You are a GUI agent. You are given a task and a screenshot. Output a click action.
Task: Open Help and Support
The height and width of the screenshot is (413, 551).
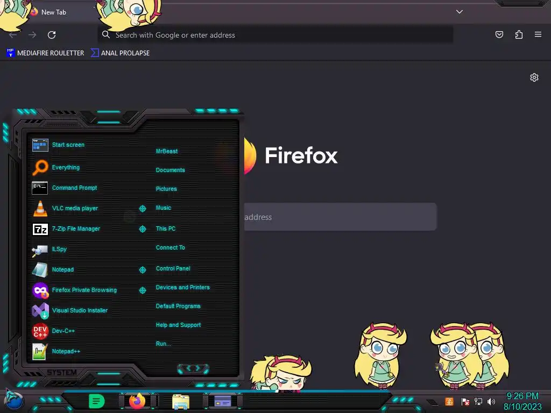click(178, 325)
